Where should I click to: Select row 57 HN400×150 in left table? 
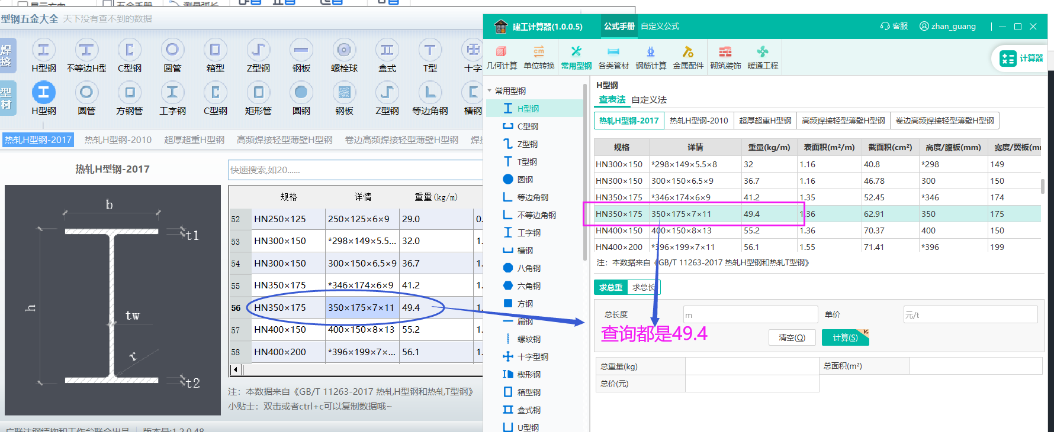pos(355,330)
